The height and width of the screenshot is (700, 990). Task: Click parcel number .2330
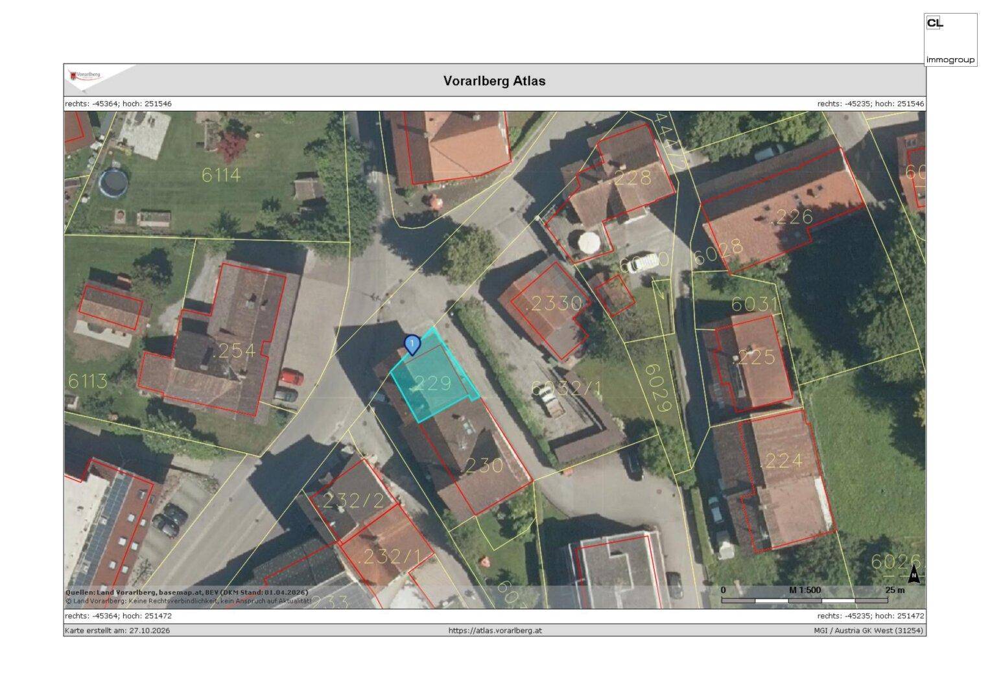coord(554,303)
